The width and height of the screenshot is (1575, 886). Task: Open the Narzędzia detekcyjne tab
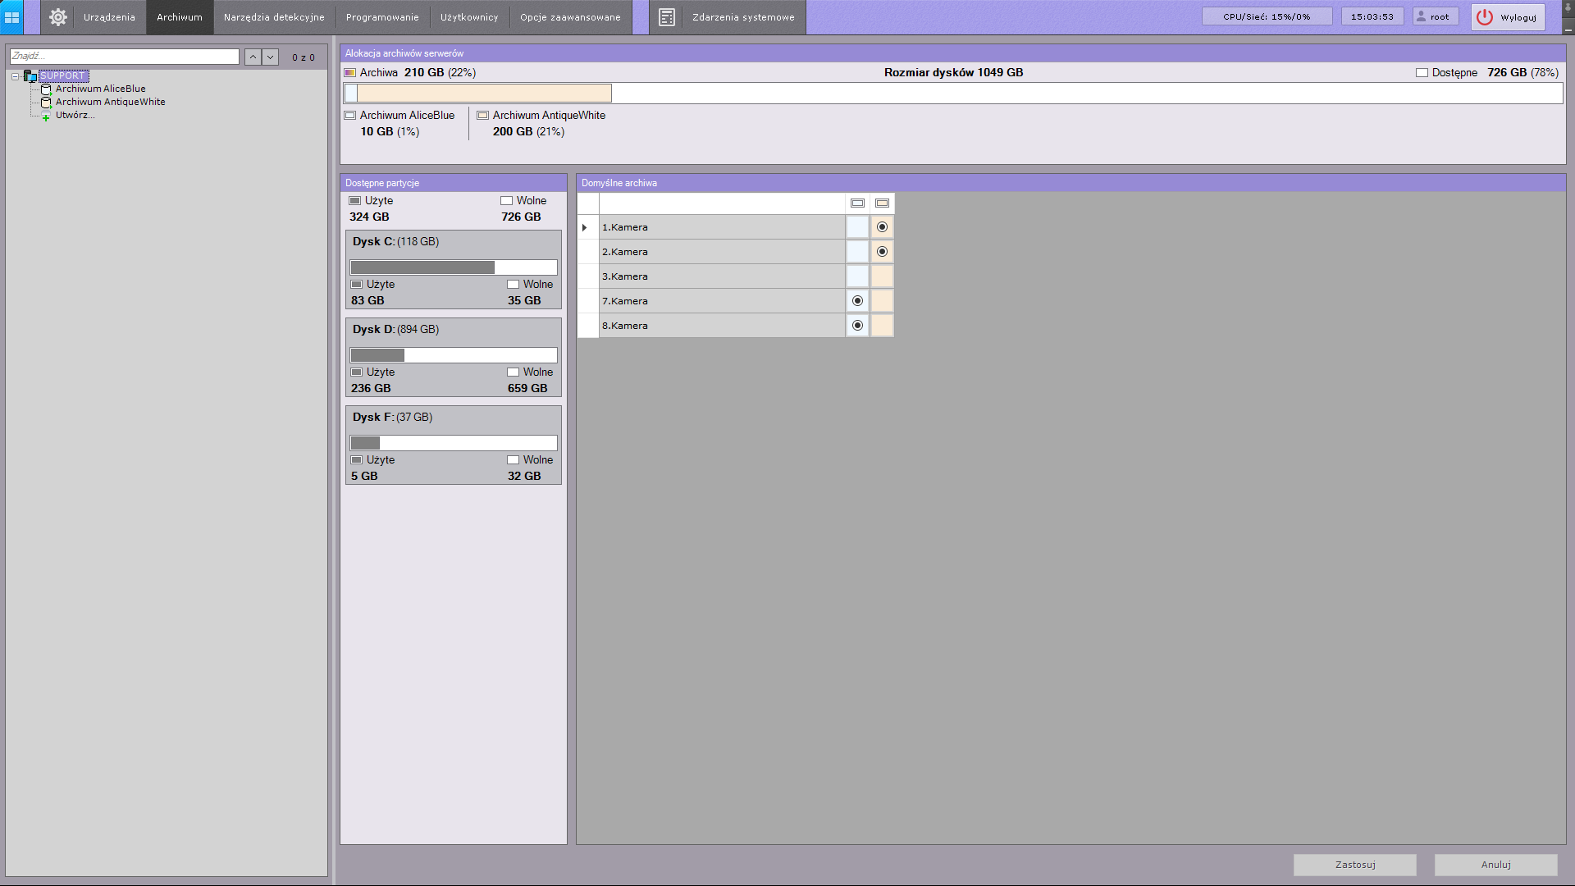(274, 17)
